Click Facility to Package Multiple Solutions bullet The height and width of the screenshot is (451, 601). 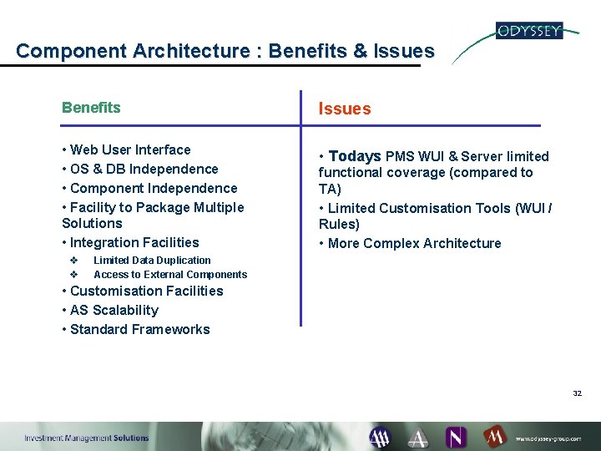153,215
